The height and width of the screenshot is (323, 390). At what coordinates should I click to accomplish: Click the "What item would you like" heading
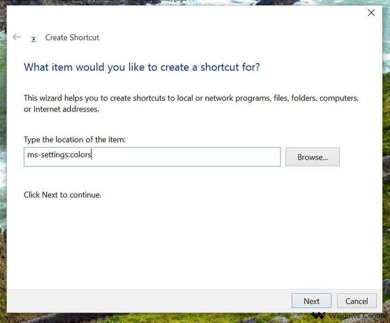pyautogui.click(x=141, y=67)
